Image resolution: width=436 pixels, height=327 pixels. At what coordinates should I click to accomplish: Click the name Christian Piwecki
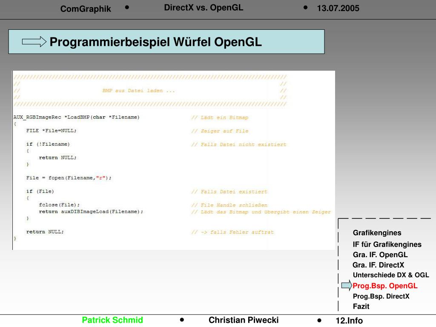tap(244, 320)
